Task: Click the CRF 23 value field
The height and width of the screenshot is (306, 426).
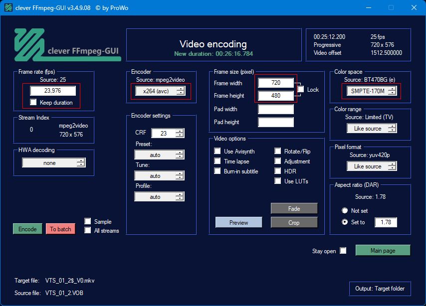Action: coord(164,133)
